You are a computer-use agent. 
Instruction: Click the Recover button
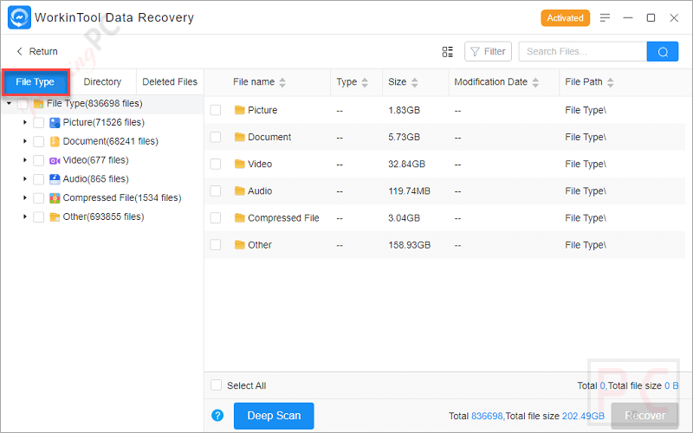point(644,416)
